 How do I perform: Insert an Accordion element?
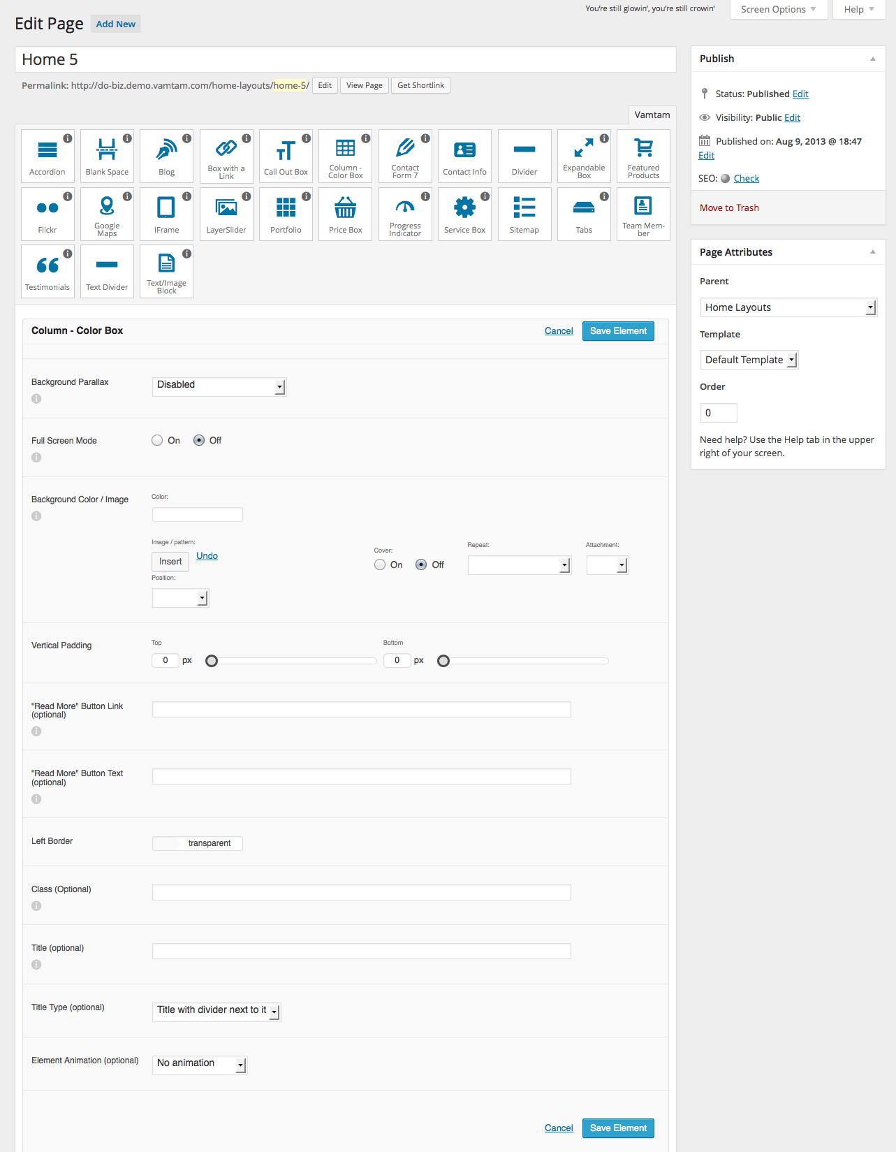coord(47,156)
